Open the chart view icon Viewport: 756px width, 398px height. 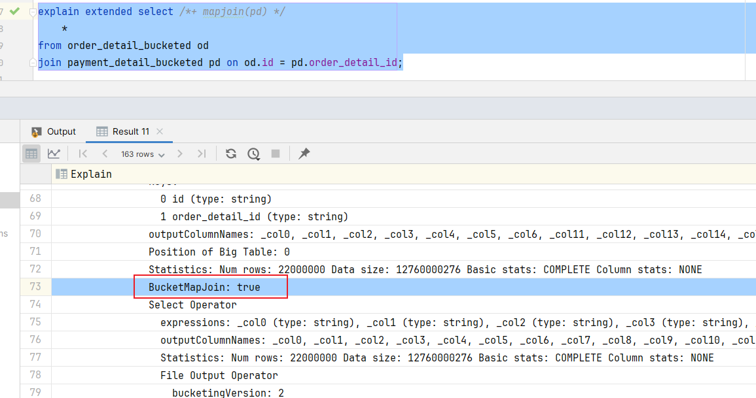[x=54, y=154]
